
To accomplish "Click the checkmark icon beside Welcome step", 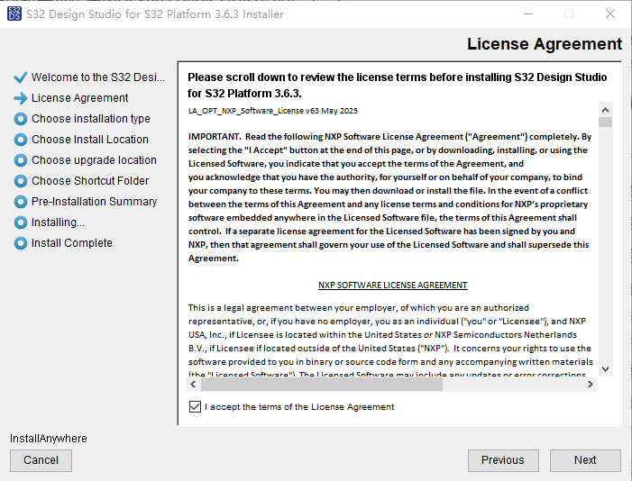I will click(x=20, y=77).
